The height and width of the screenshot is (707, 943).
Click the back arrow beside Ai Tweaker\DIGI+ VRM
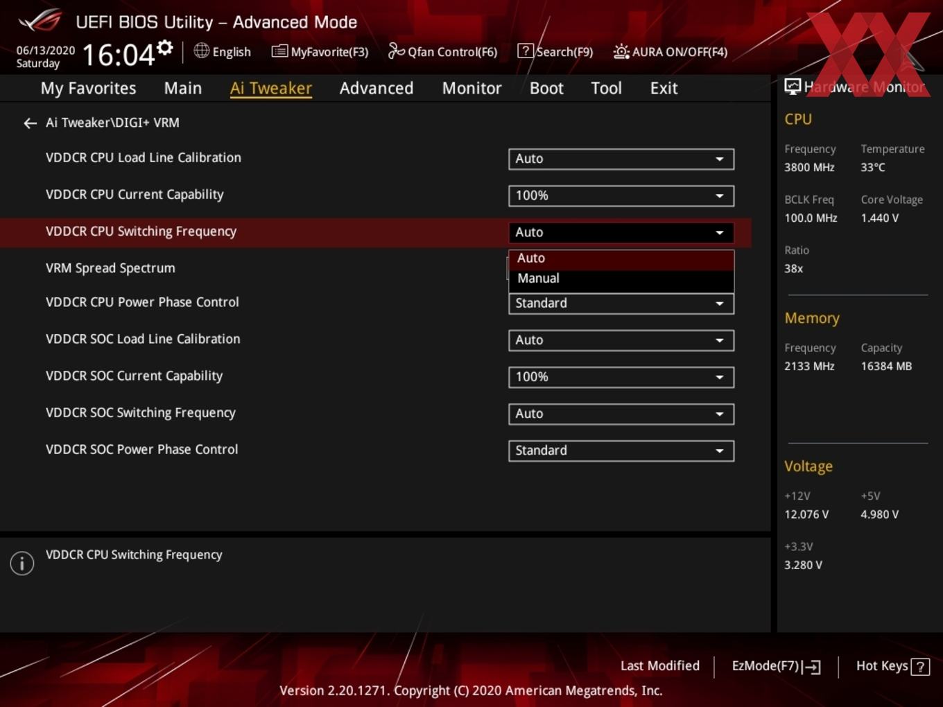tap(30, 123)
